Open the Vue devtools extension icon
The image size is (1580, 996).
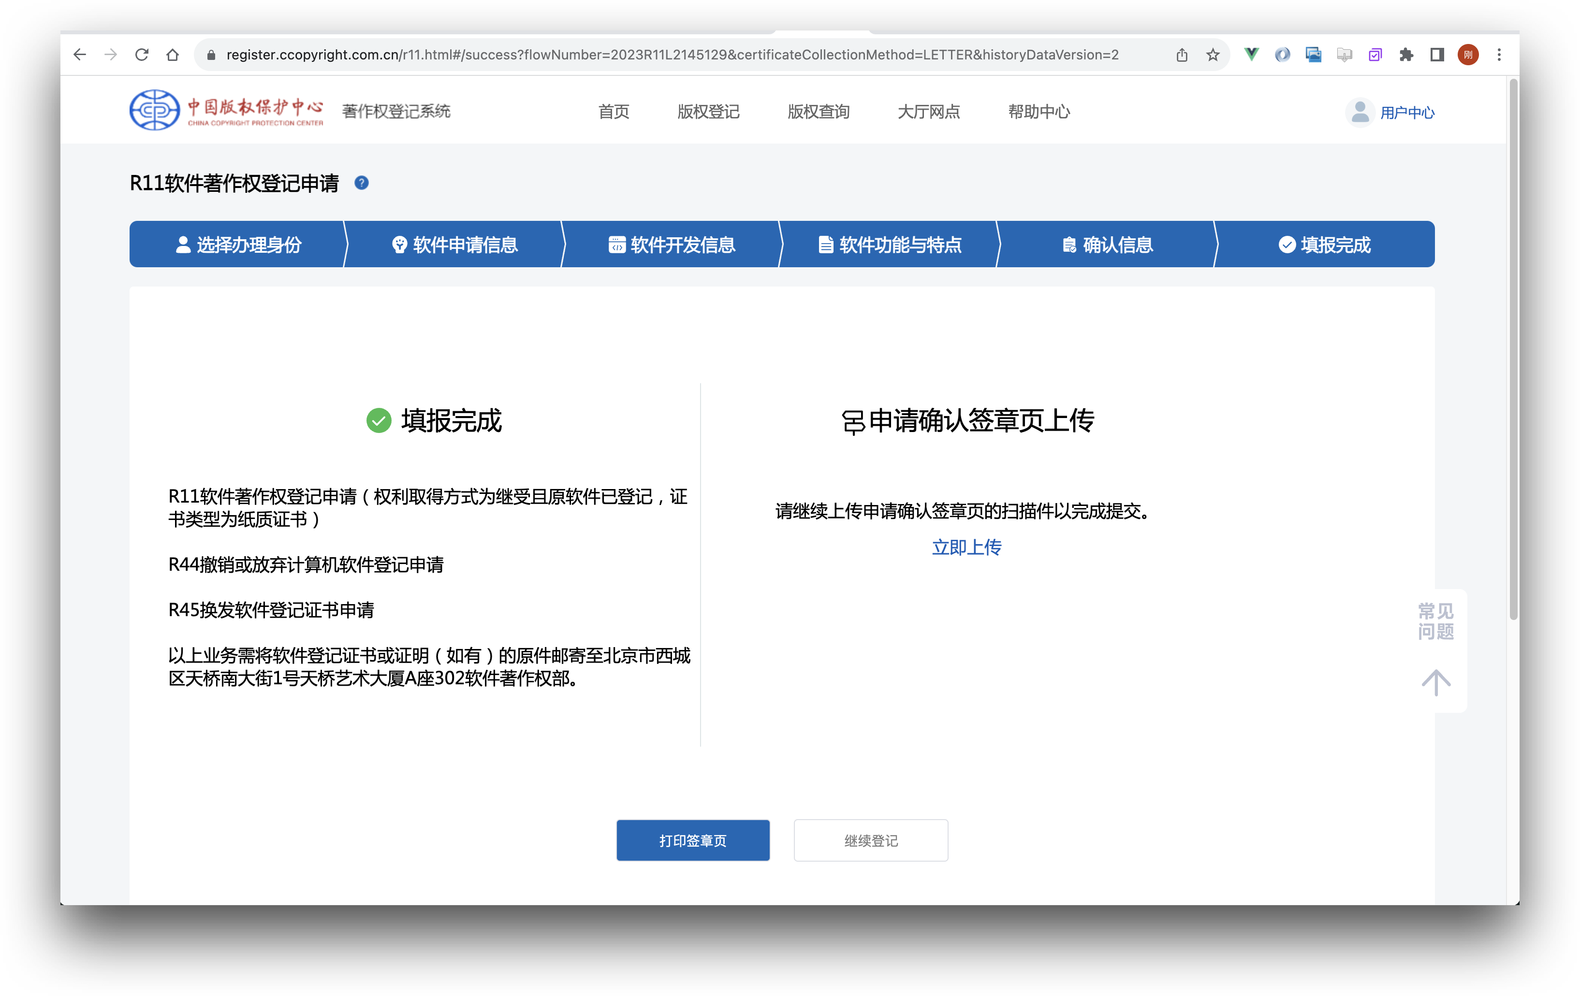tap(1251, 55)
